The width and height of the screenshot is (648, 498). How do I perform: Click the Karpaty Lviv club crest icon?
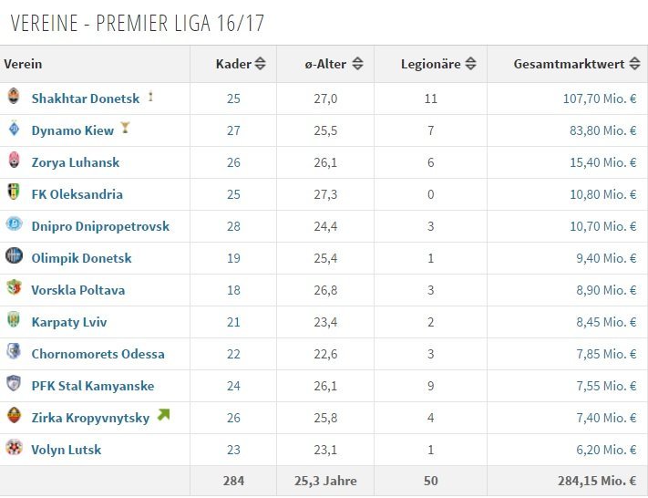click(x=14, y=321)
